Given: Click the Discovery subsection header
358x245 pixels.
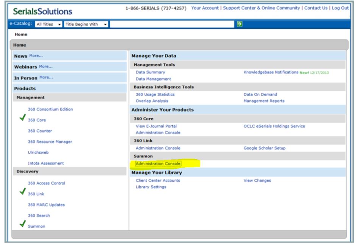Looking at the screenshot, I should click(x=70, y=171).
